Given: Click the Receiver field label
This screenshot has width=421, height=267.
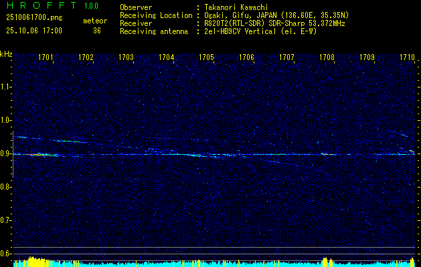Looking at the screenshot, I should point(136,23).
